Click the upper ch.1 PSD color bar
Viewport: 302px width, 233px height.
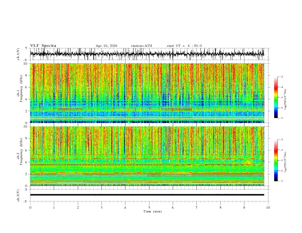coord(276,97)
